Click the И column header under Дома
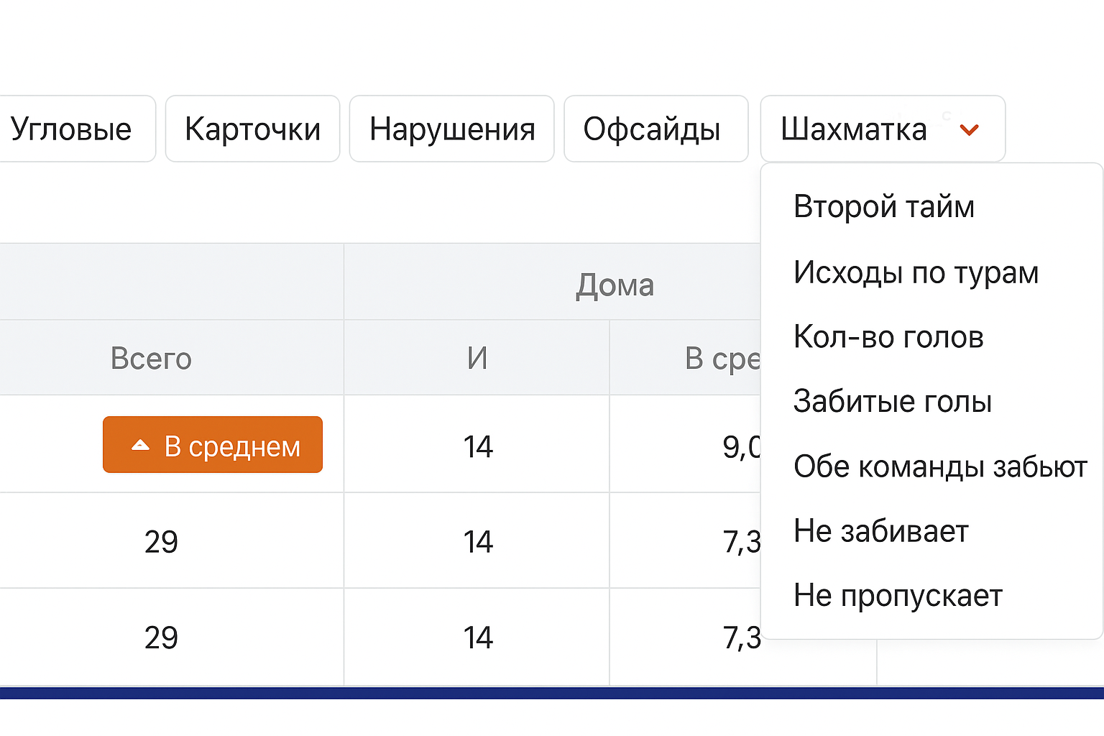The image size is (1104, 736). (477, 358)
